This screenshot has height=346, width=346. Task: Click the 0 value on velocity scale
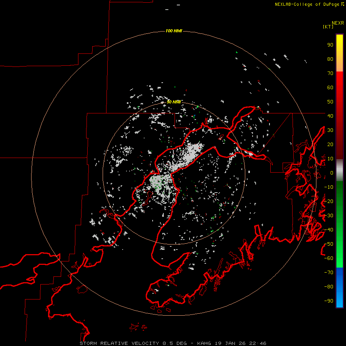coord(332,173)
